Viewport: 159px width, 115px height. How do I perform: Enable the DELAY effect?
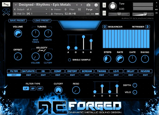click(x=131, y=71)
